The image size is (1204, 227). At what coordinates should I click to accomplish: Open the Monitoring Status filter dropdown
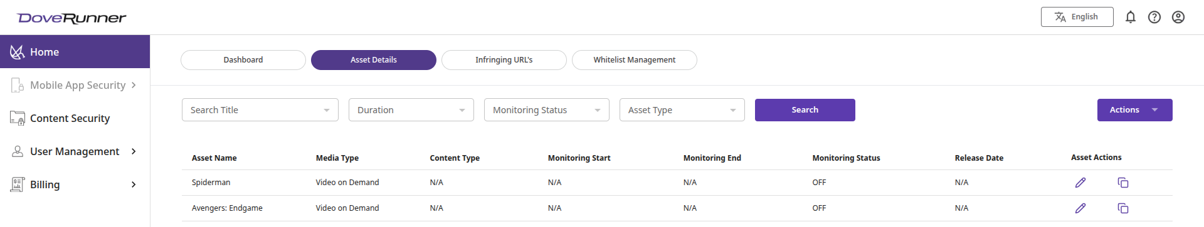click(547, 110)
